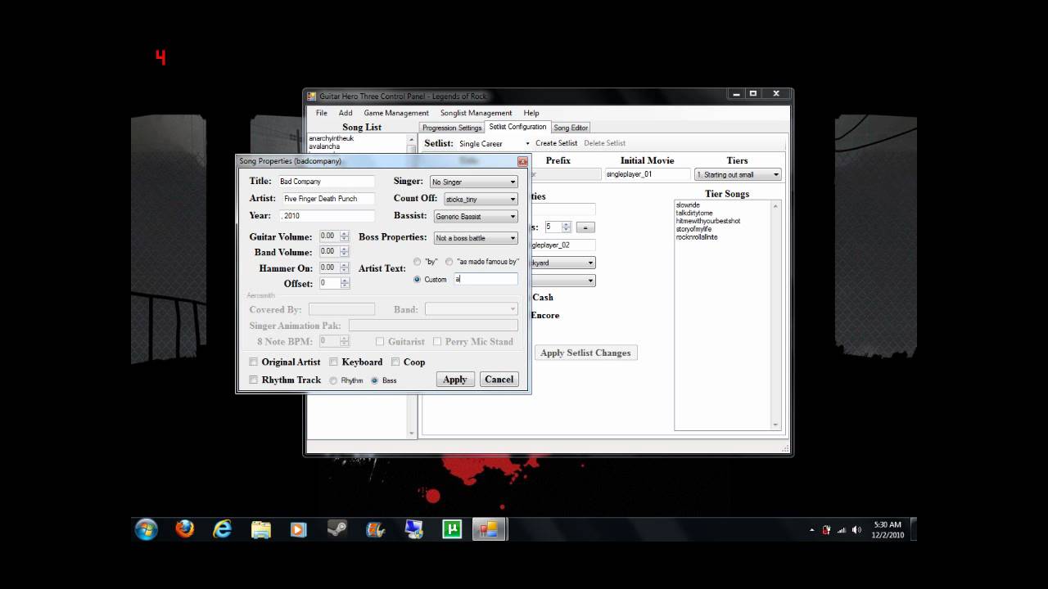The height and width of the screenshot is (589, 1048).
Task: Switch to the Song Editor tab
Action: pyautogui.click(x=571, y=128)
